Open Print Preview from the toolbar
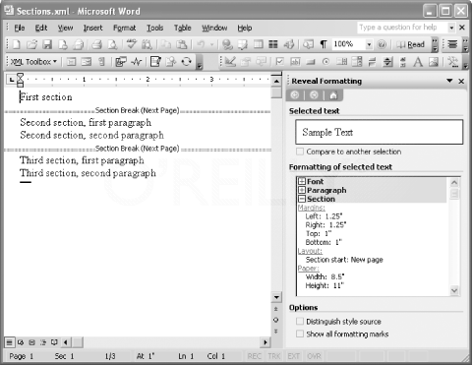The height and width of the screenshot is (365, 473). click(x=112, y=44)
